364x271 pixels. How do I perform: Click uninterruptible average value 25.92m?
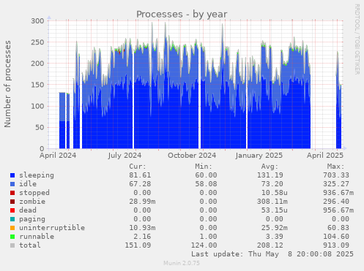[275, 228]
